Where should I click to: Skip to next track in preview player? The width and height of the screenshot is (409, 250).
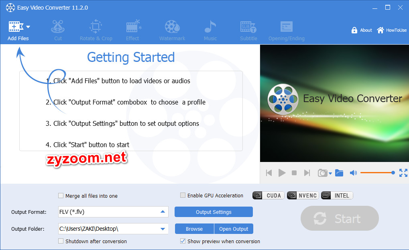point(307,173)
